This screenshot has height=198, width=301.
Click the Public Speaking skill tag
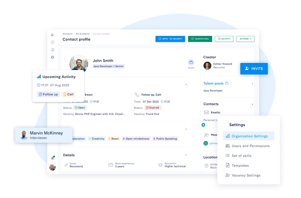click(165, 139)
